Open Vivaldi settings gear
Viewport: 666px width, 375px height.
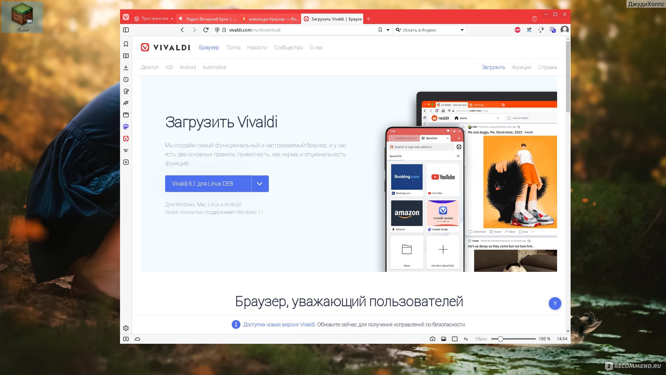coord(126,328)
